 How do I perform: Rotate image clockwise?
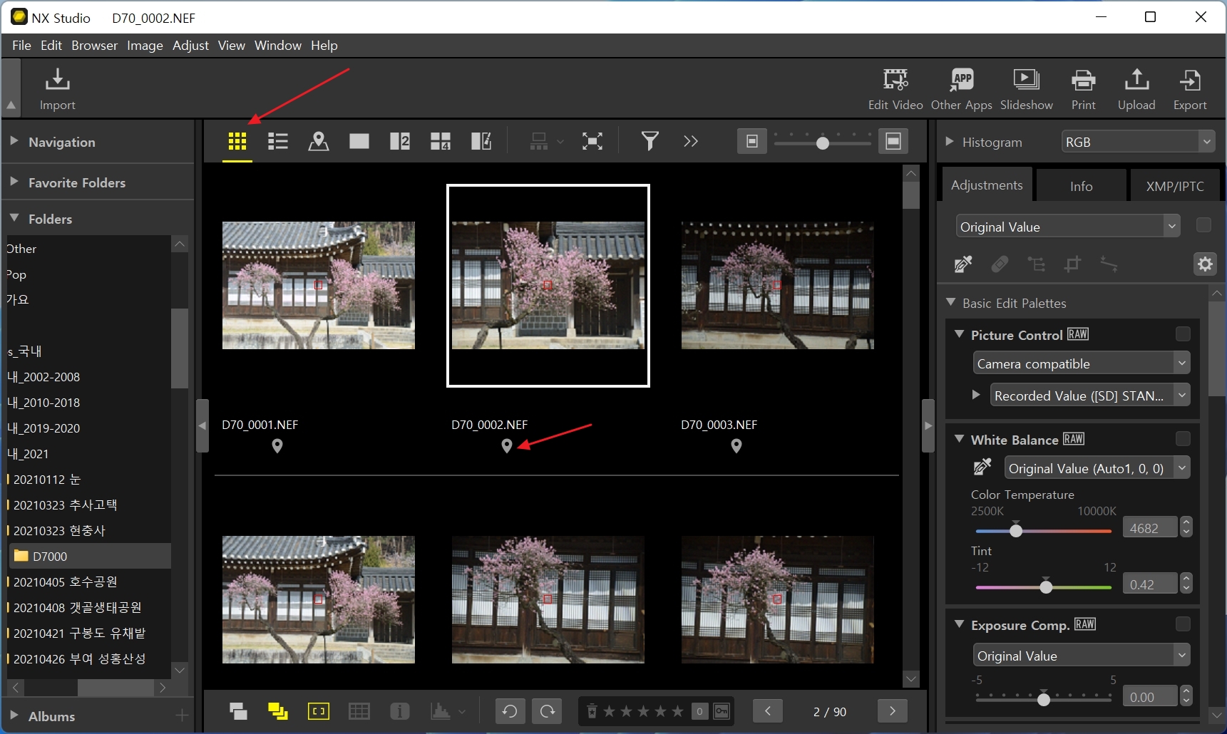(x=548, y=711)
